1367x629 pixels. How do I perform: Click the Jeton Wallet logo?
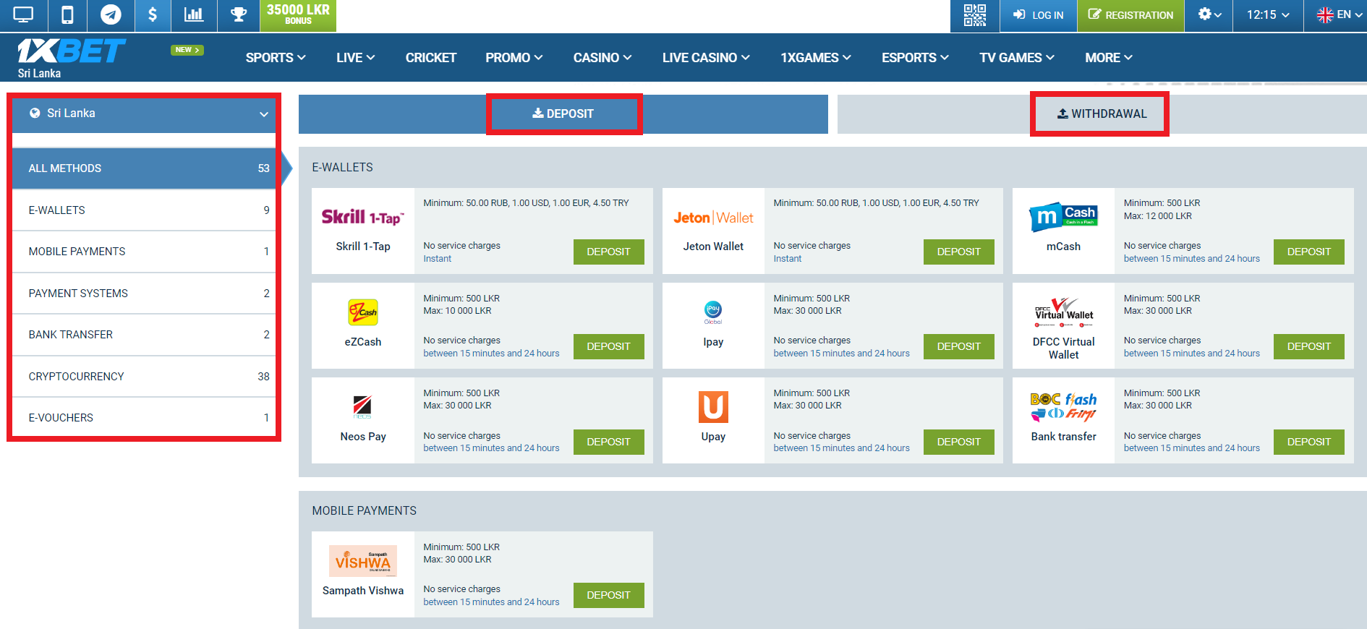(713, 218)
